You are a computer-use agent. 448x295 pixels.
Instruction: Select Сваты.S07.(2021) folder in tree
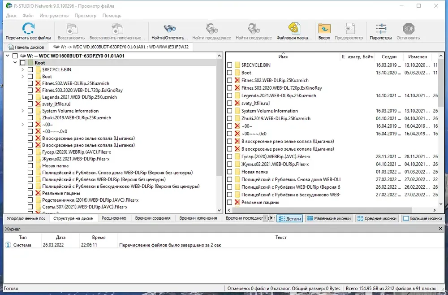pos(85,207)
